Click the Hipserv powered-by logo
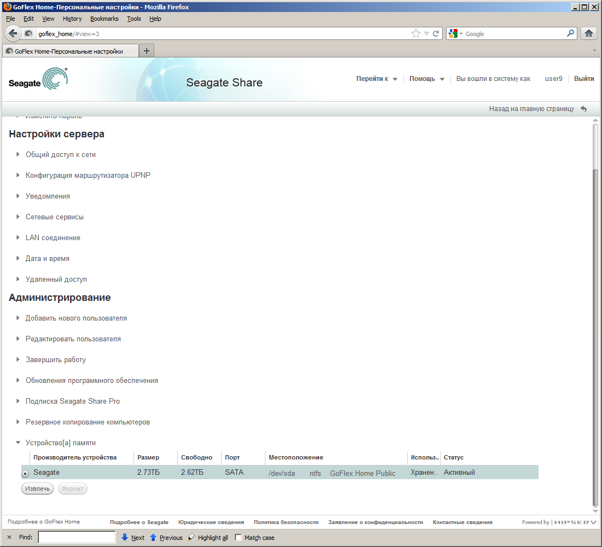 click(576, 522)
